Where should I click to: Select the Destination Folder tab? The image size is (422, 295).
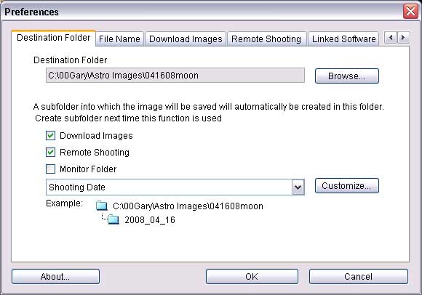[x=54, y=38]
